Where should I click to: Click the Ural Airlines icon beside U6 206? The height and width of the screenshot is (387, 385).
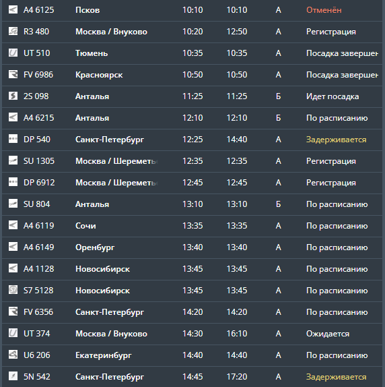pos(13,355)
